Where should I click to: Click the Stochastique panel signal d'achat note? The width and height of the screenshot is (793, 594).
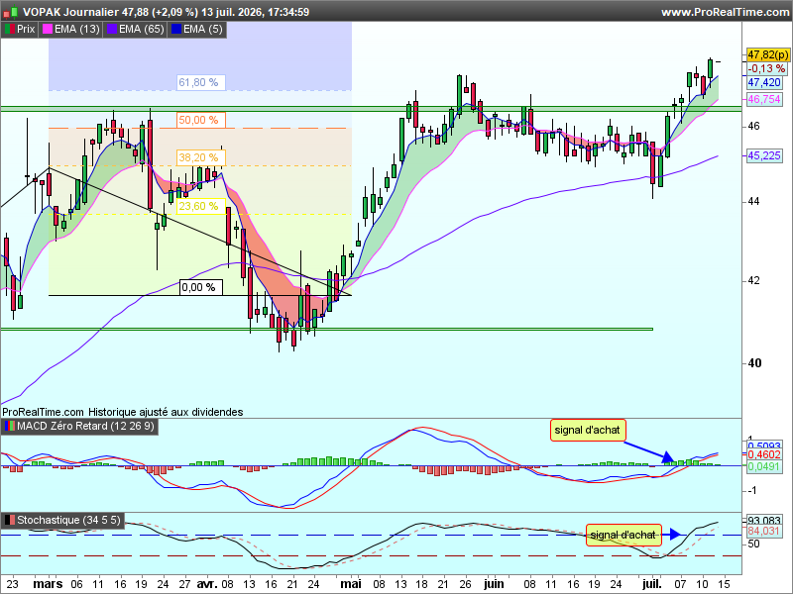coord(623,535)
